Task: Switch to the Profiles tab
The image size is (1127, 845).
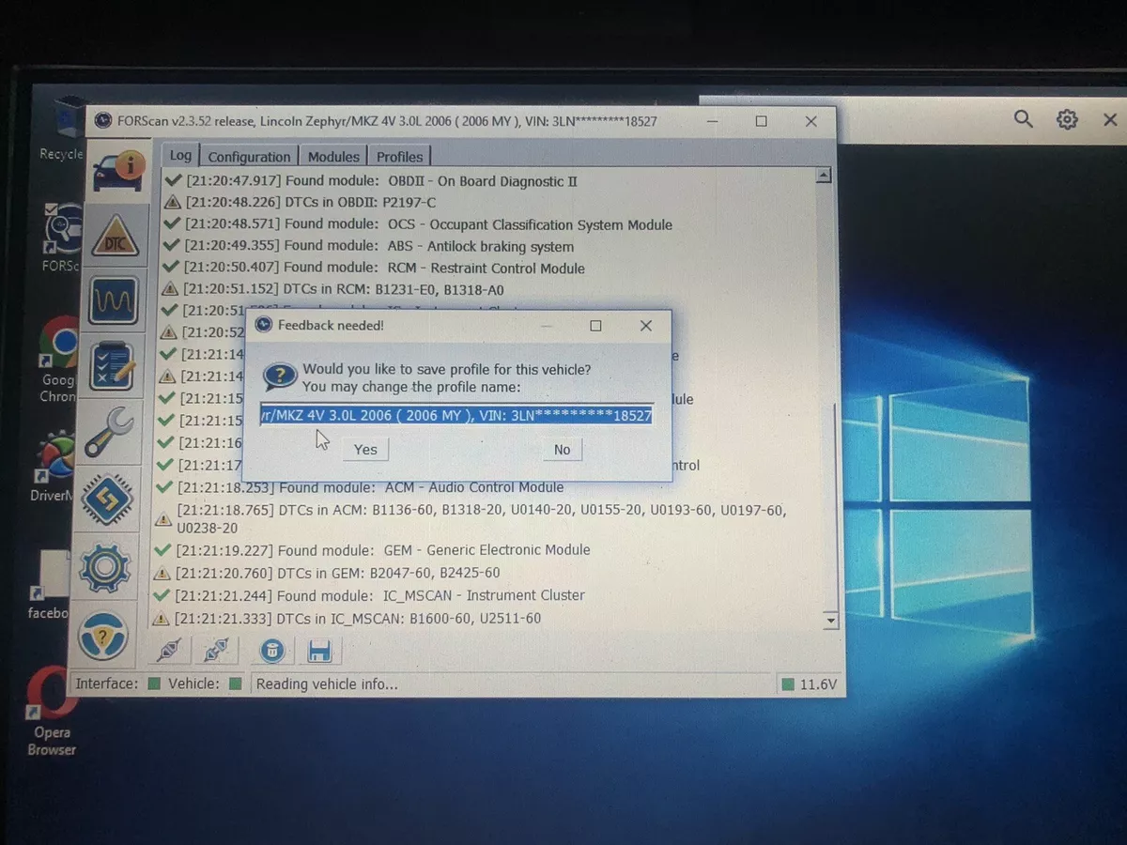Action: coord(399,157)
